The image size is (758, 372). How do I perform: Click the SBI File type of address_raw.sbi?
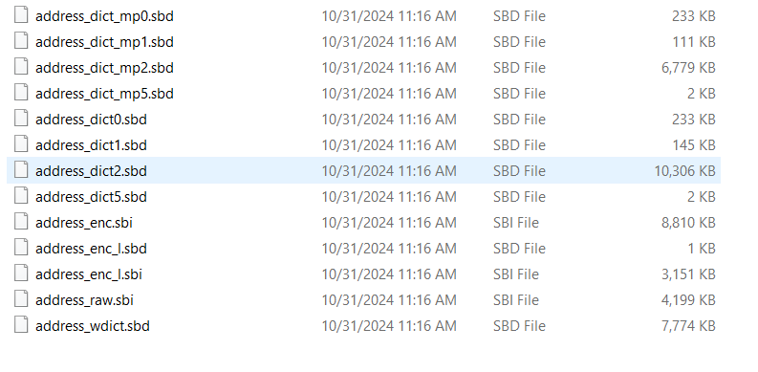[x=516, y=300]
